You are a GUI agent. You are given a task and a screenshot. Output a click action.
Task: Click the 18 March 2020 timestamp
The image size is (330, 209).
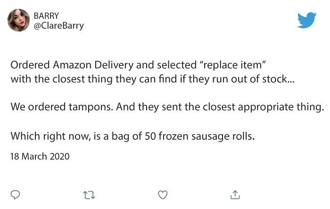pos(40,156)
